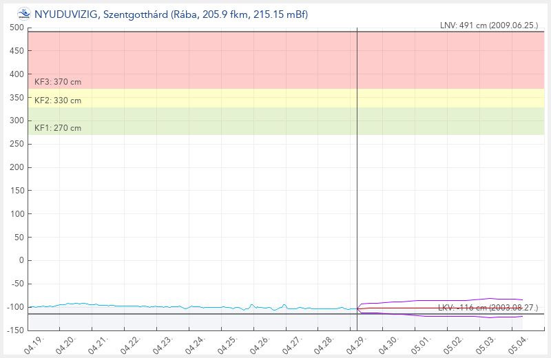Click the 0 value on y-axis
The width and height of the screenshot is (551, 358).
tap(21, 260)
